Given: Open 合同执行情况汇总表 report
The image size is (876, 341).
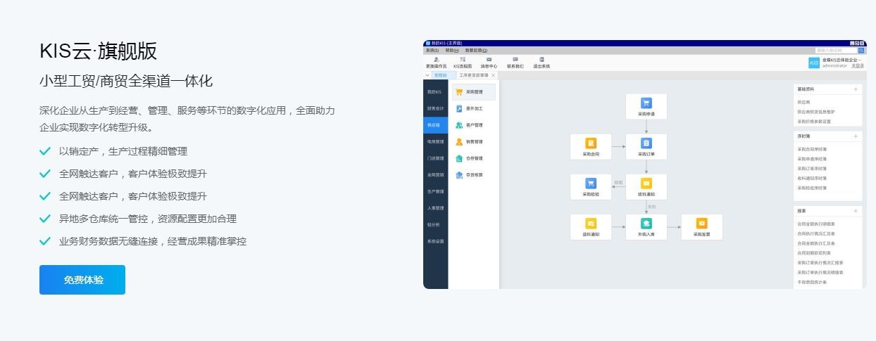Looking at the screenshot, I should (x=816, y=233).
